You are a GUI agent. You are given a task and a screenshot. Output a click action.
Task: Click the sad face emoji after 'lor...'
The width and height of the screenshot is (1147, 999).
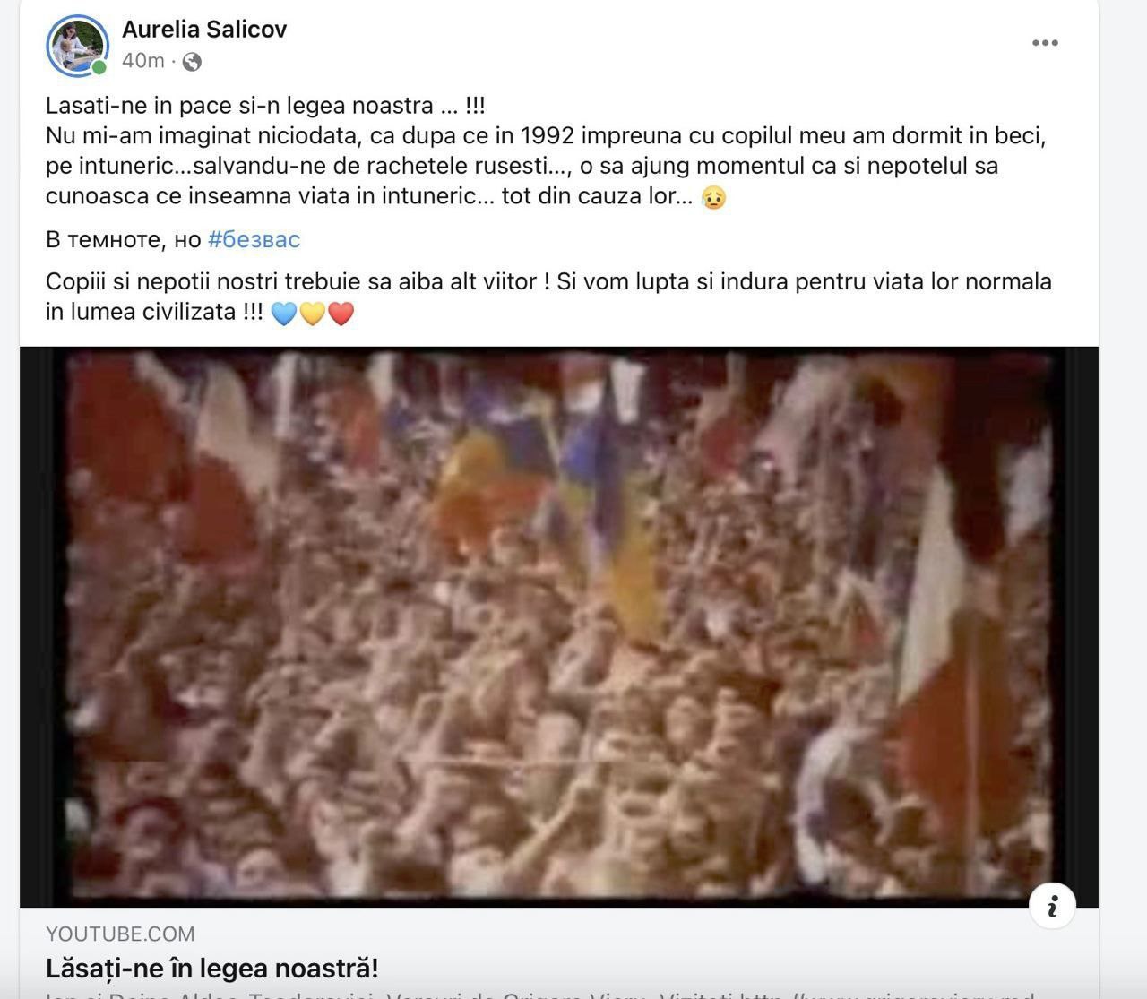713,197
